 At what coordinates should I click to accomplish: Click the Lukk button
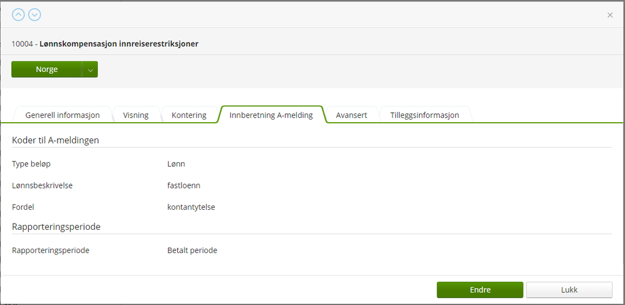(569, 290)
